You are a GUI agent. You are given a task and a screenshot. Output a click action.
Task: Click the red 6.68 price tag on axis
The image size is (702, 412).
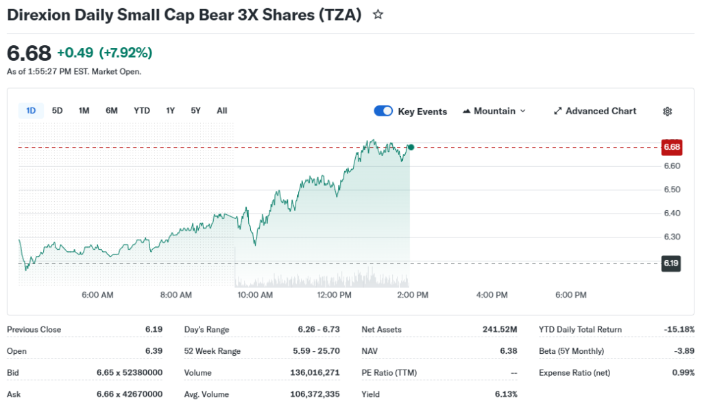671,147
